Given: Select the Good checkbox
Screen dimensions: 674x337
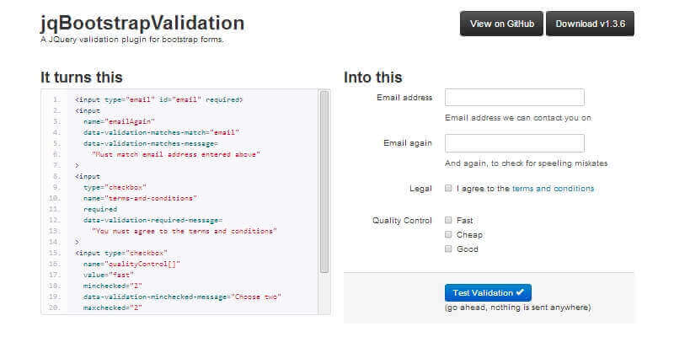Looking at the screenshot, I should (x=449, y=249).
